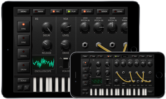The height and width of the screenshot is (99, 166).
Task: Open the MENU button on the tablet
Action: (x=24, y=11)
